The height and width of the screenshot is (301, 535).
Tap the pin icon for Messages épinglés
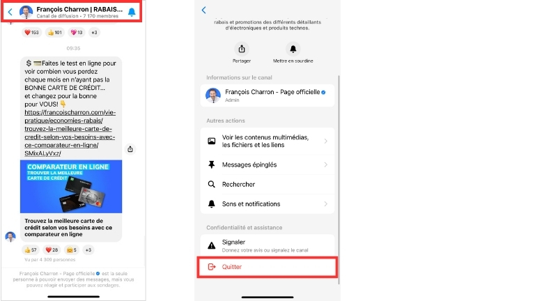tap(212, 164)
